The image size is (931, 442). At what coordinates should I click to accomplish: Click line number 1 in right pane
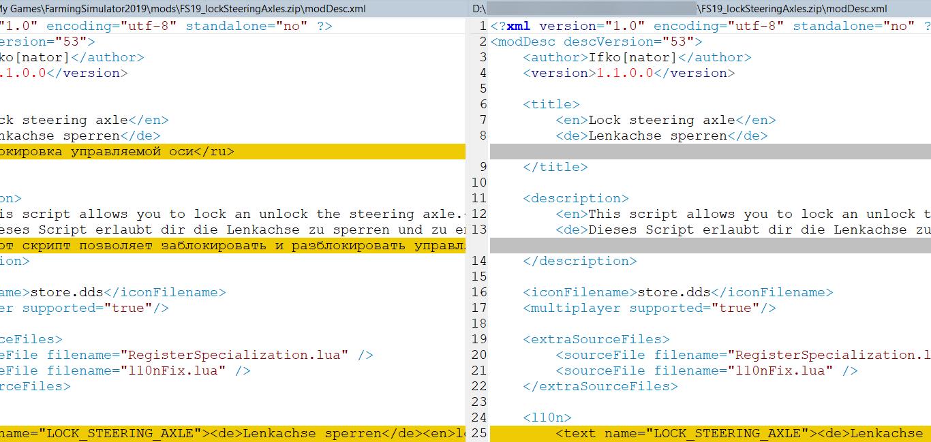coord(483,26)
